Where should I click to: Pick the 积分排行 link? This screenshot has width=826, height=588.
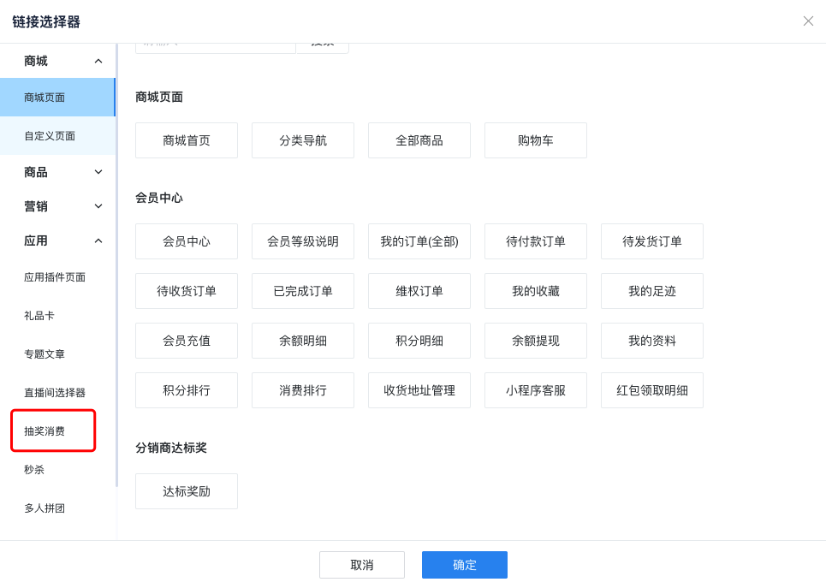pyautogui.click(x=187, y=390)
